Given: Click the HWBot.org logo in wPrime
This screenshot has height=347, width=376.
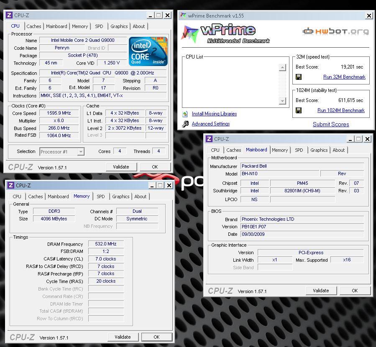Looking at the screenshot, I should [335, 31].
